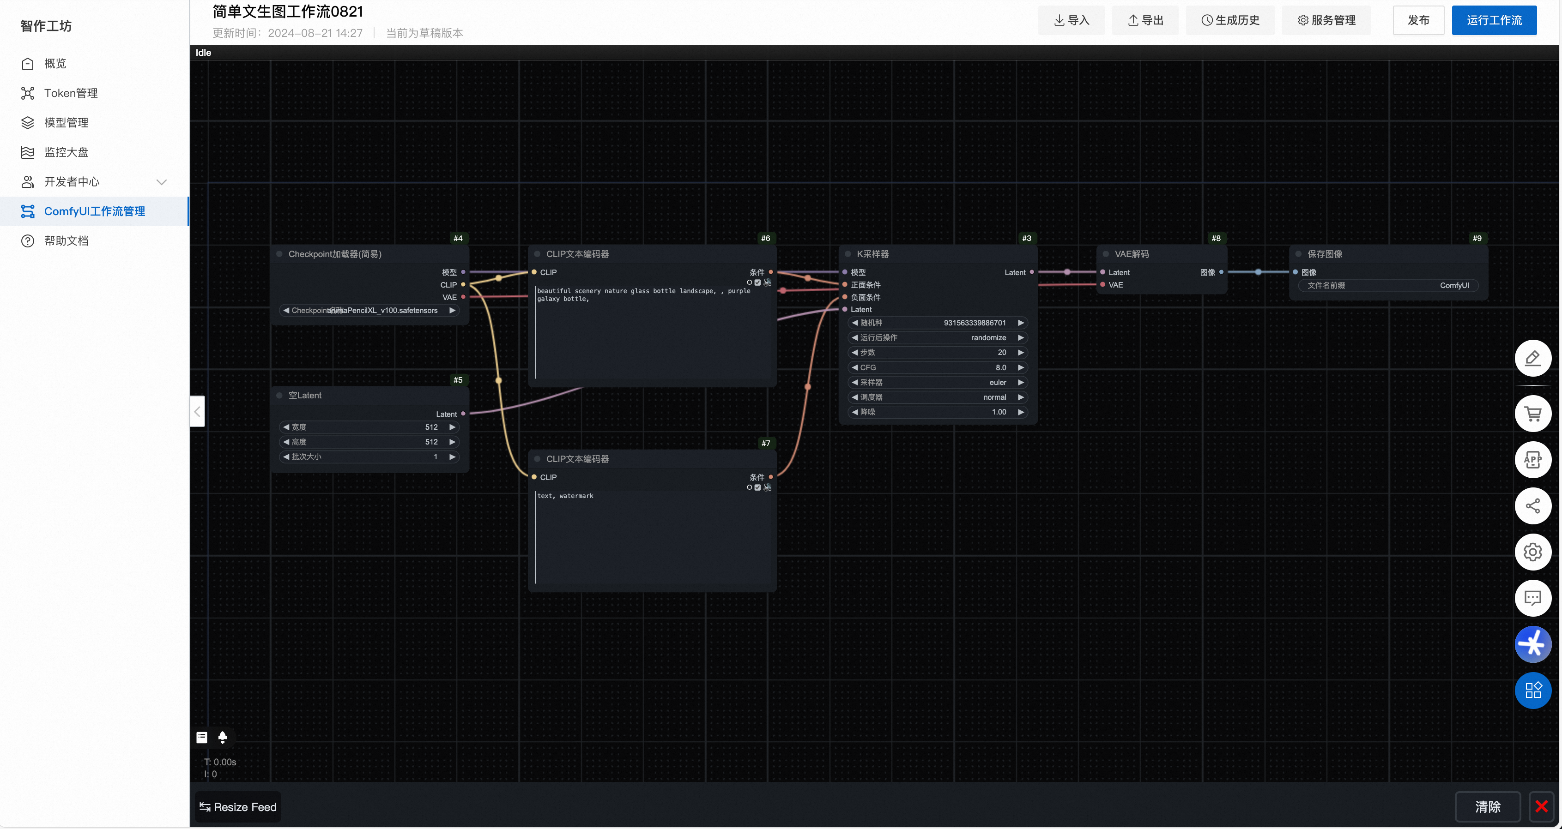The height and width of the screenshot is (829, 1562).
Task: Open the chat bubble feedback button
Action: 1532,598
